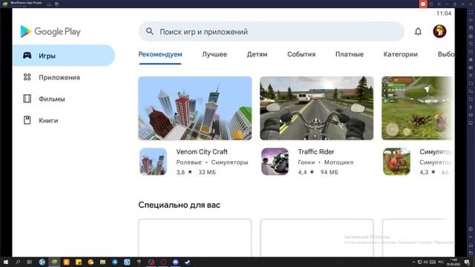Open Windows taskbar search
The height and width of the screenshot is (267, 475).
tap(18, 262)
